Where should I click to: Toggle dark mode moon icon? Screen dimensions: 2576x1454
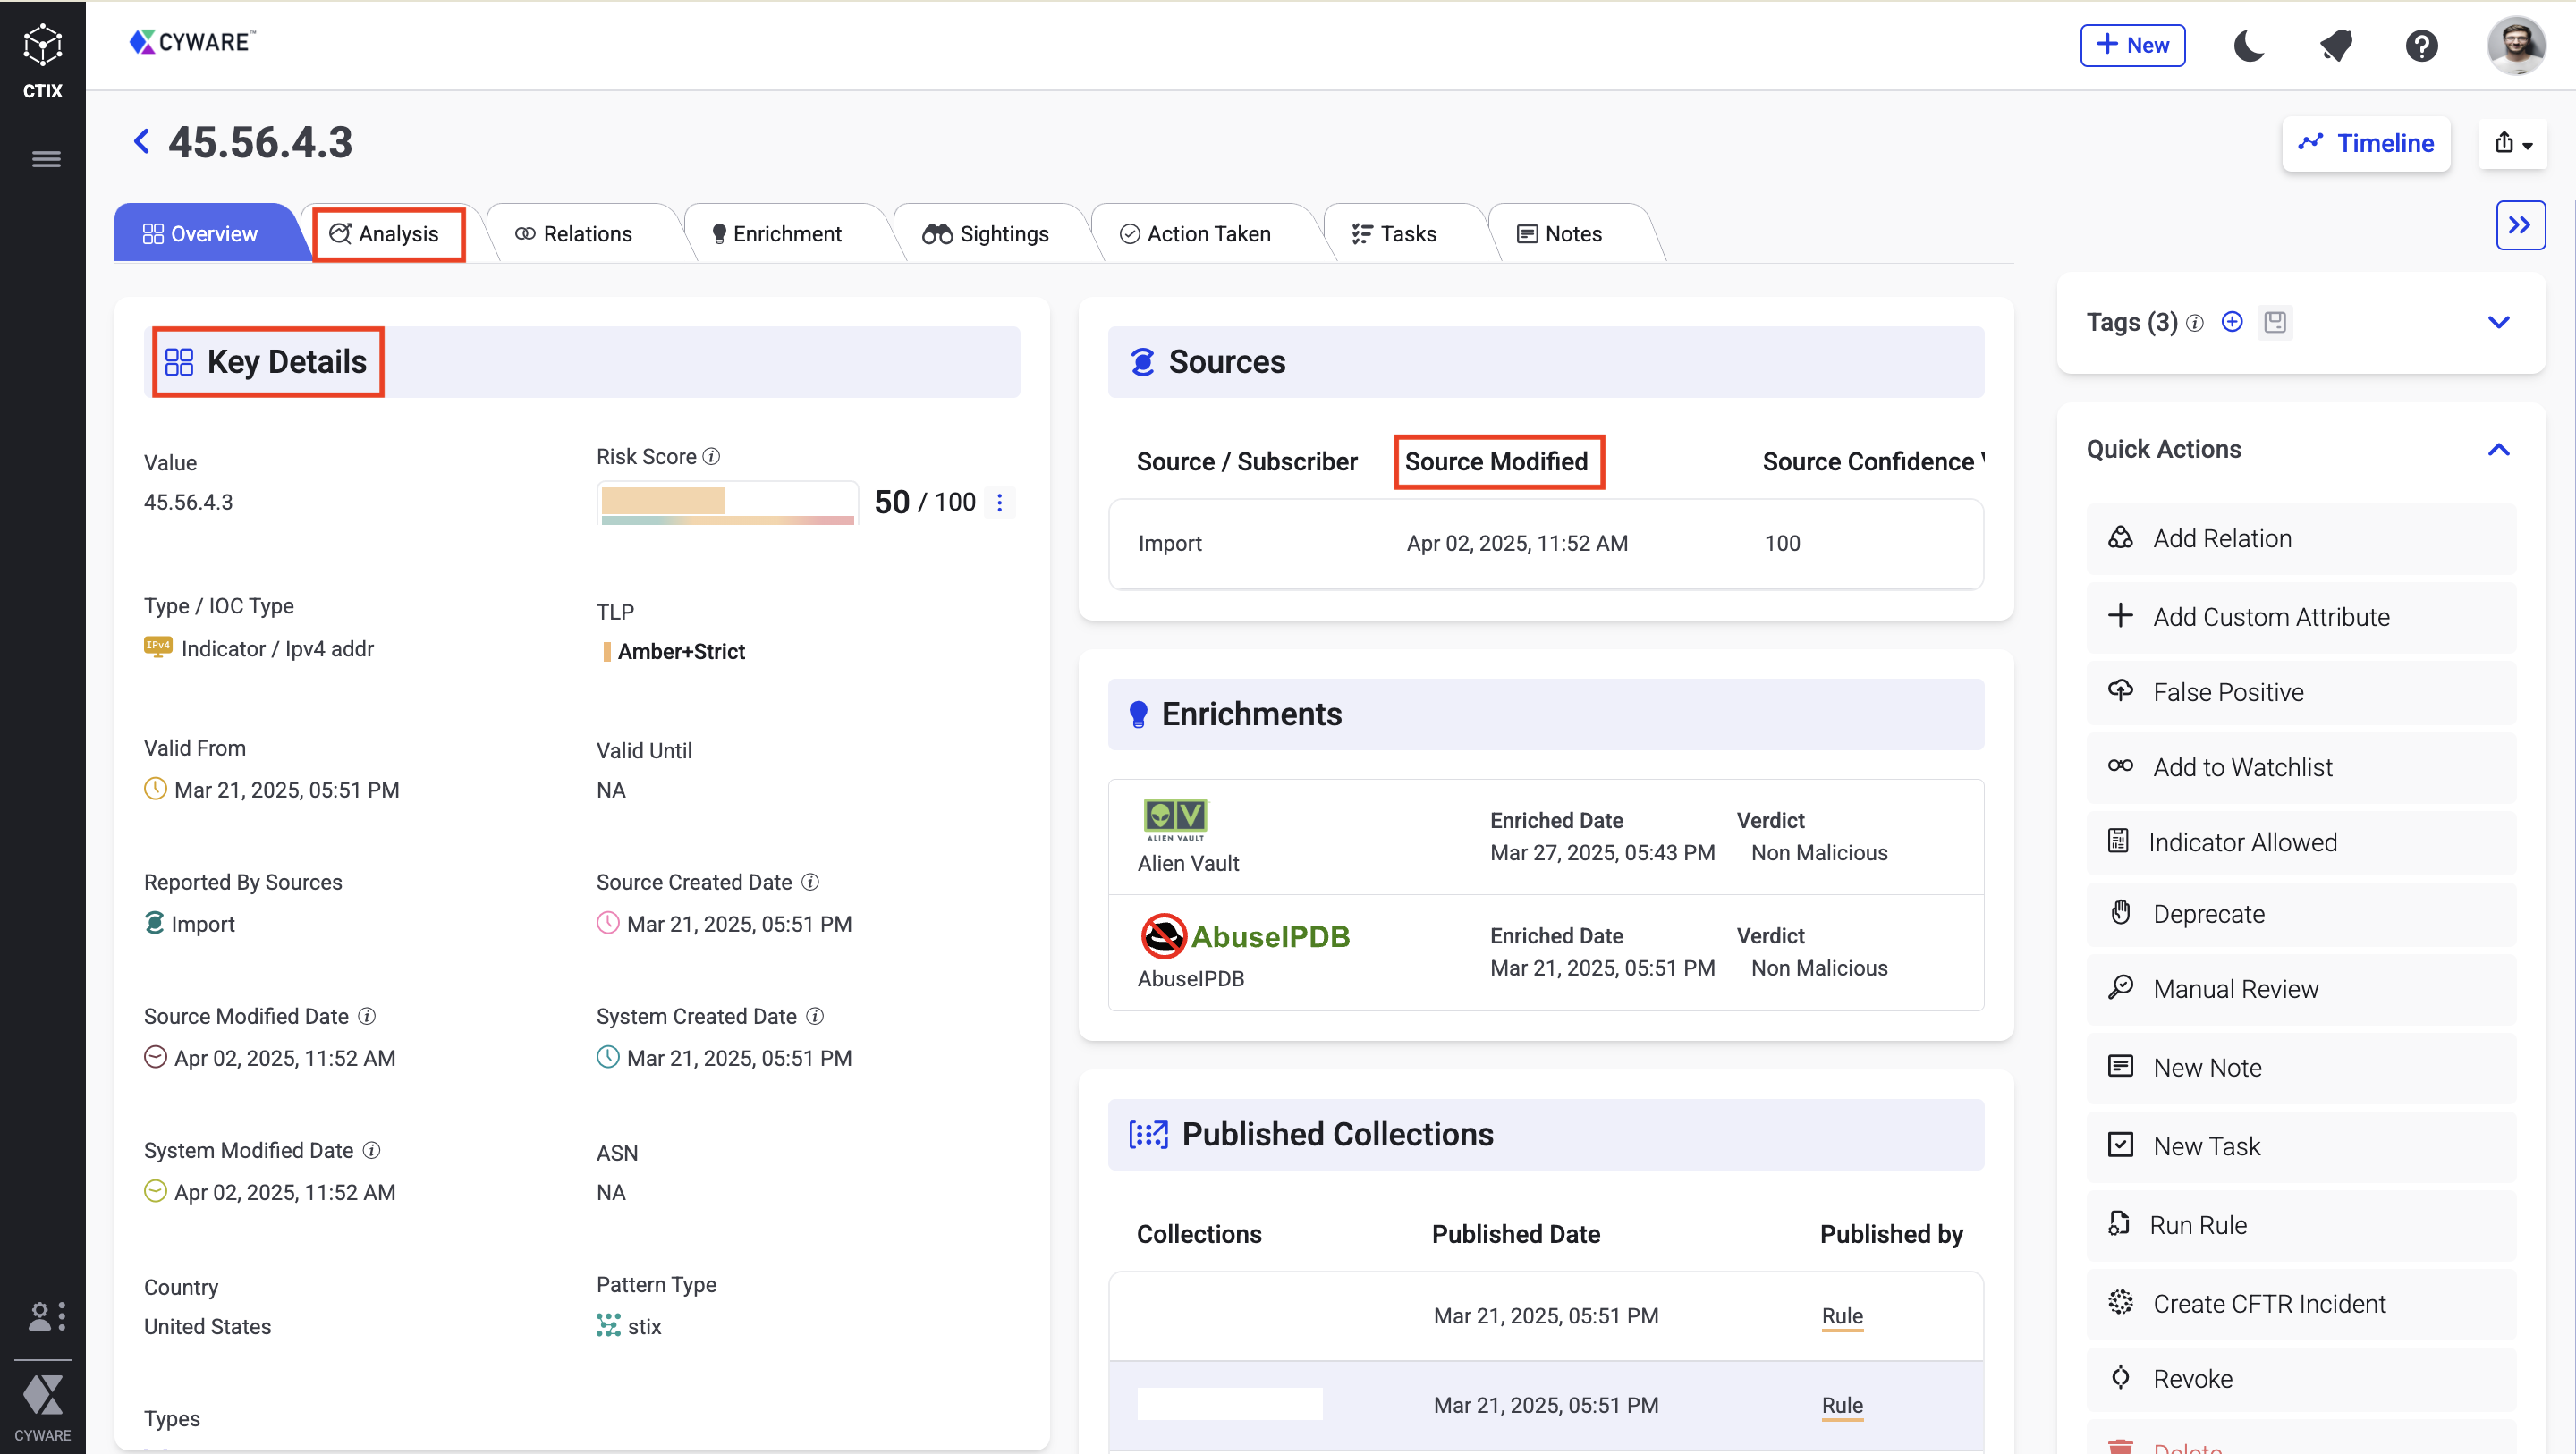(2248, 46)
